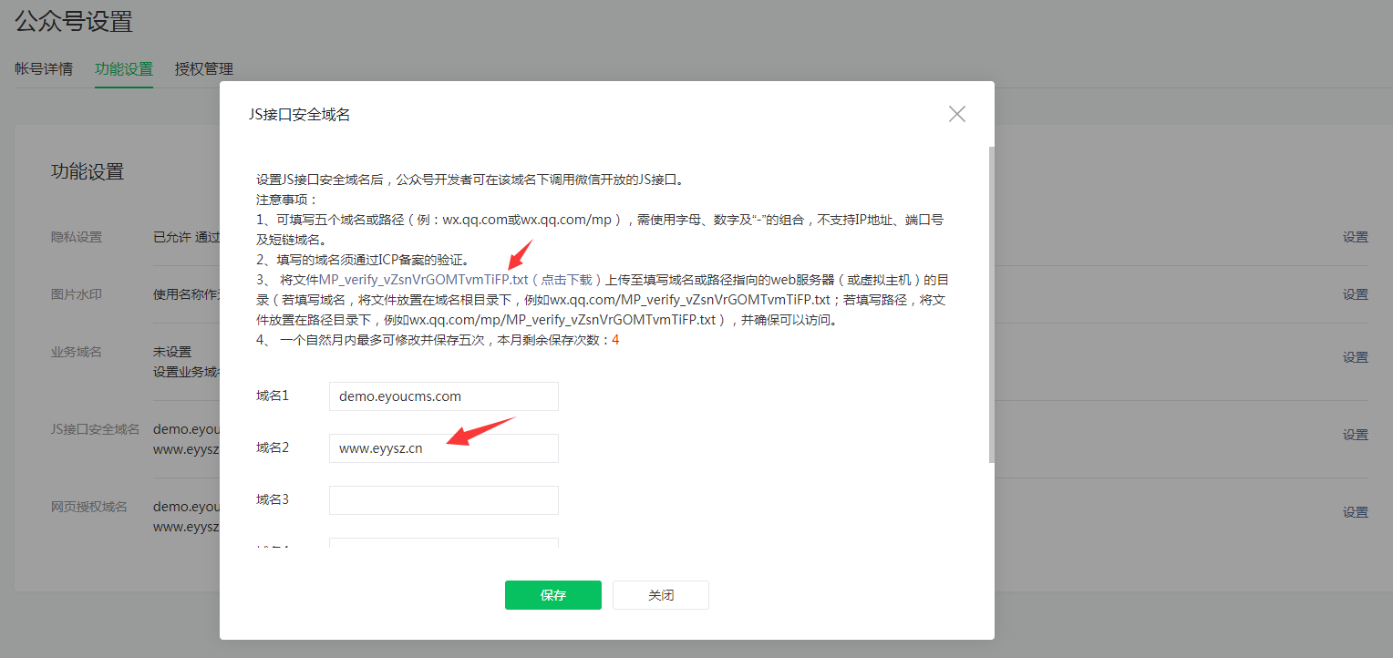The height and width of the screenshot is (658, 1393).
Task: Switch to the 帐号详情 tab
Action: [44, 68]
